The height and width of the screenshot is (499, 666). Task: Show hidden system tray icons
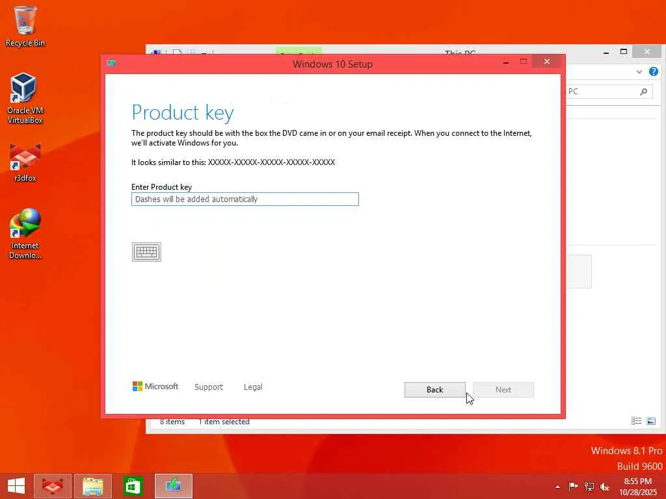[557, 487]
